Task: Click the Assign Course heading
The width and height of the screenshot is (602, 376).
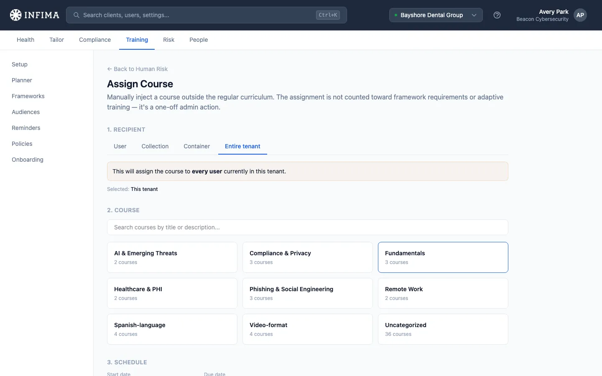Action: 140,84
